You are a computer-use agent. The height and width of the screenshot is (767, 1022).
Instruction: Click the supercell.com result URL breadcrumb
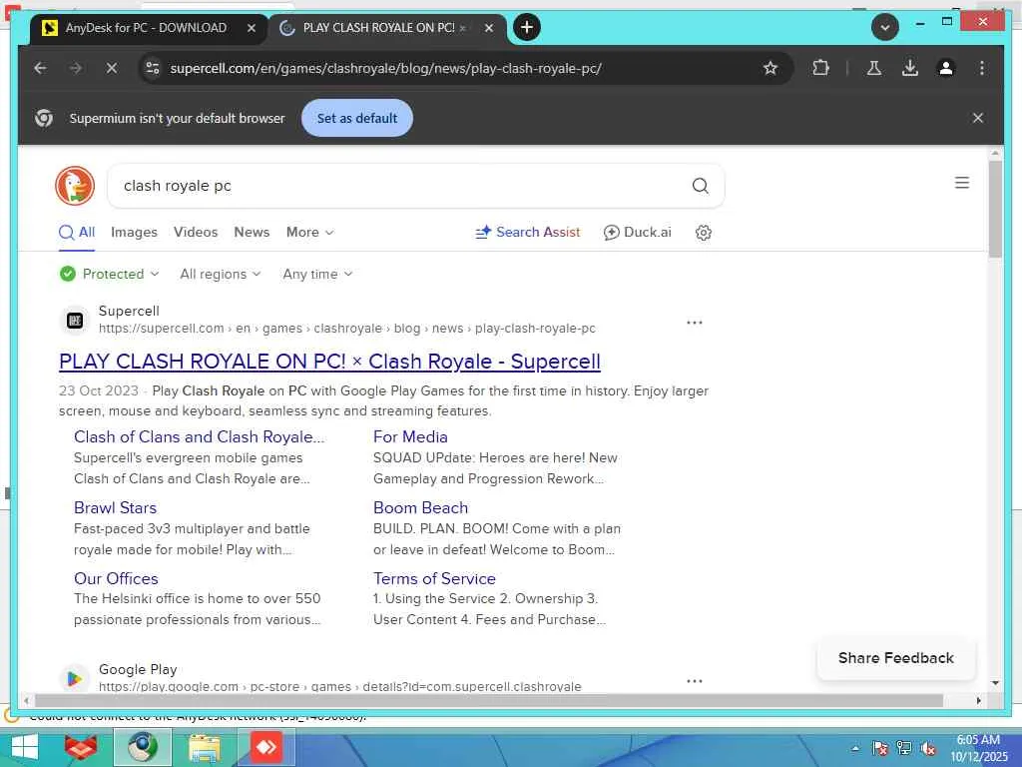tap(347, 329)
